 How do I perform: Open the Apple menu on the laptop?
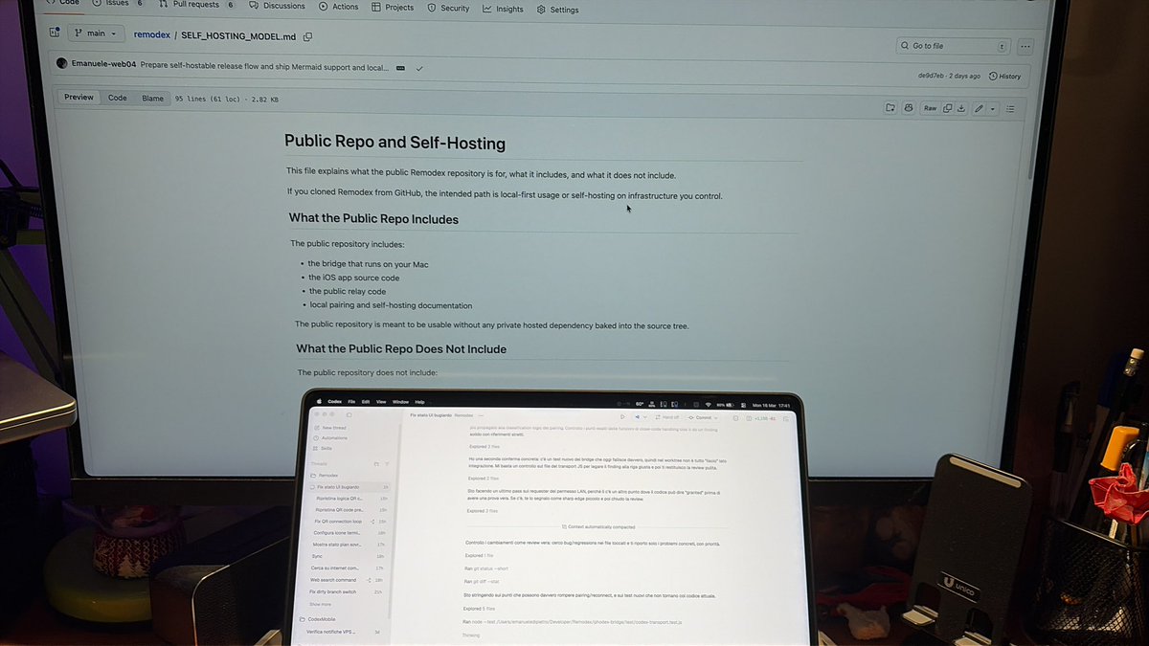pos(320,401)
